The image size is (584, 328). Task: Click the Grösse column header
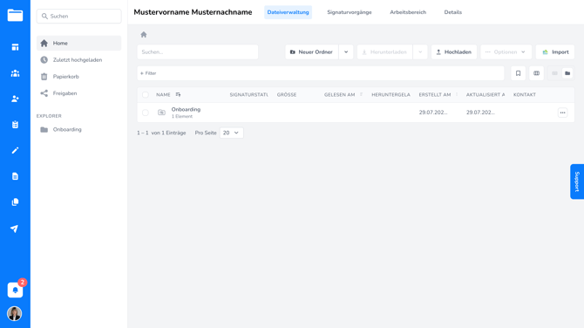point(287,95)
